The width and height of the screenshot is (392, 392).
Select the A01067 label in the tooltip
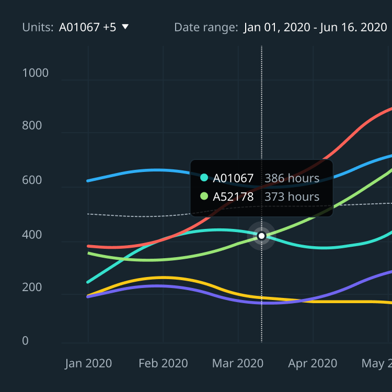[x=233, y=178]
